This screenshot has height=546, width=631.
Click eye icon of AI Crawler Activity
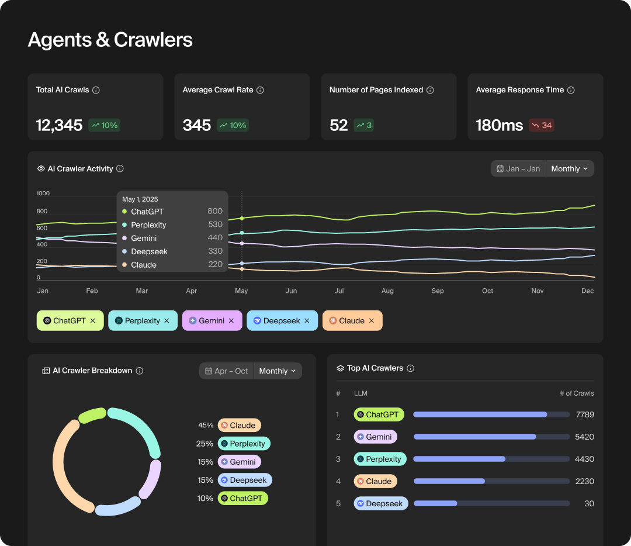[41, 169]
